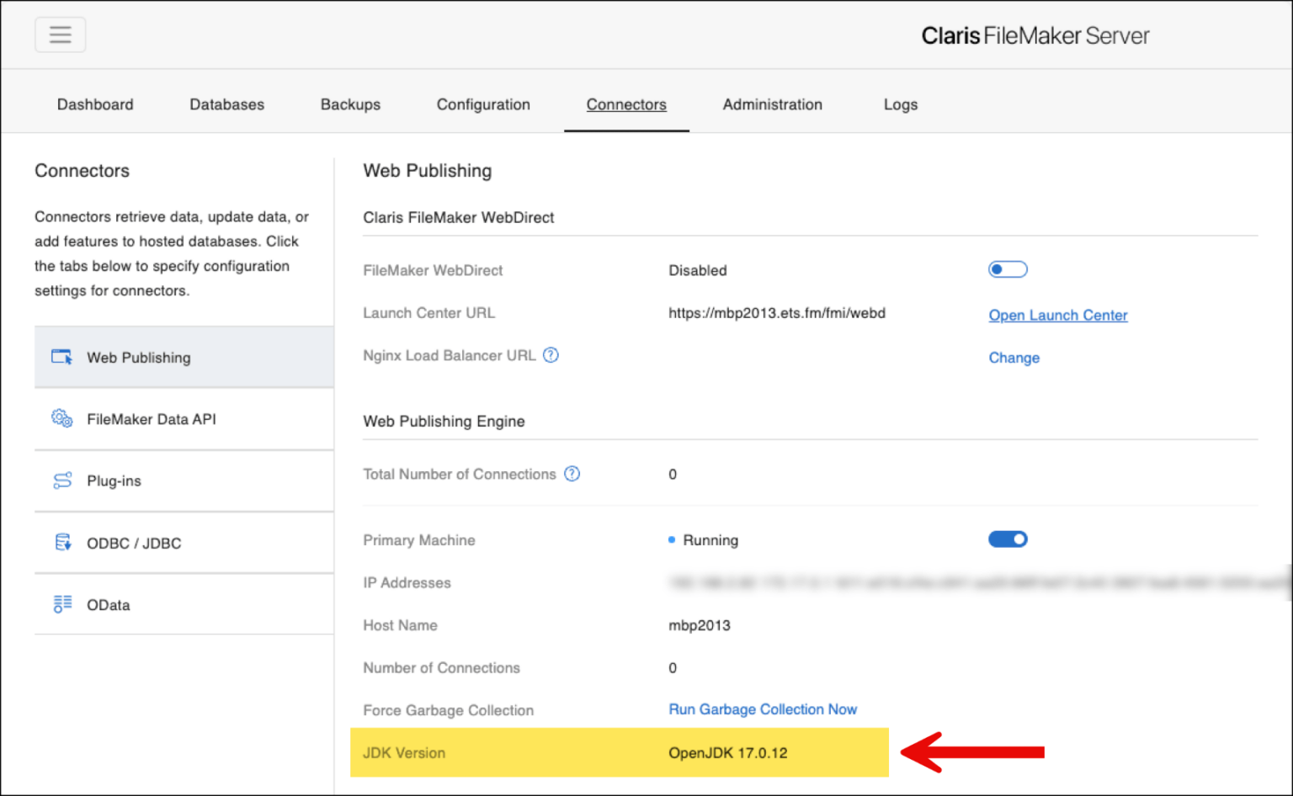Viewport: 1293px width, 796px height.
Task: Open the Total Number of Connections help icon
Action: coord(572,474)
